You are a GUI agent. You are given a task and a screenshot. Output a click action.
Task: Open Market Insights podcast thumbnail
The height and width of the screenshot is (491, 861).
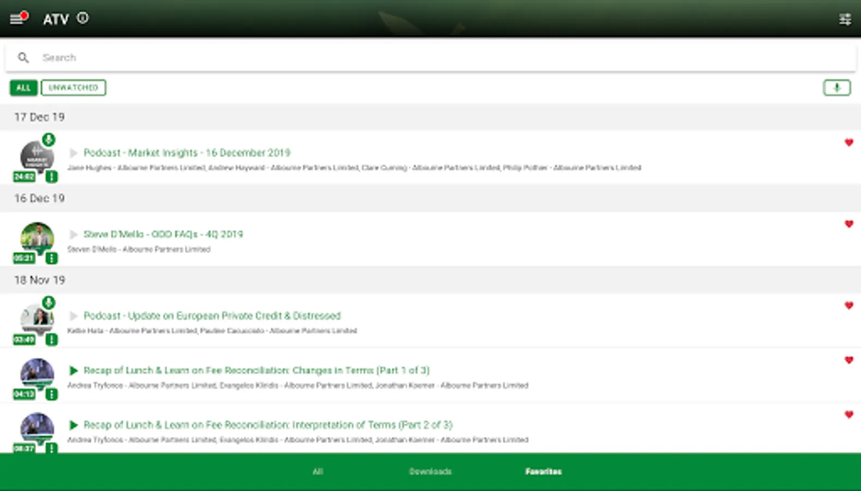[x=37, y=157]
